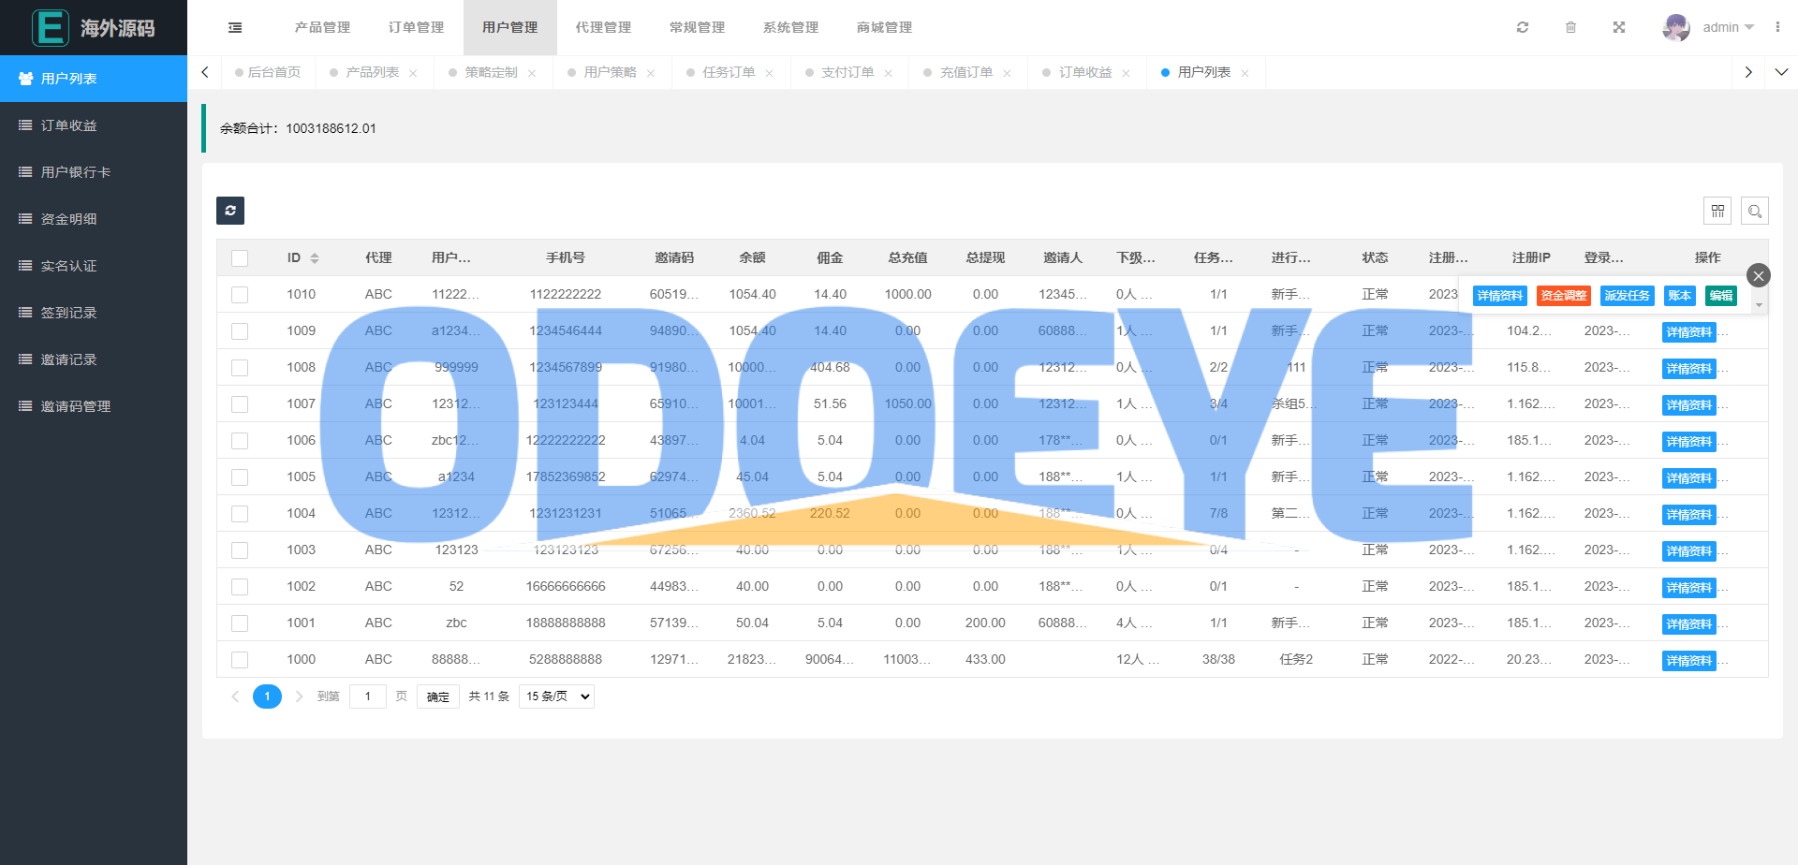Open the 商城管理 top menu

pos(884,27)
